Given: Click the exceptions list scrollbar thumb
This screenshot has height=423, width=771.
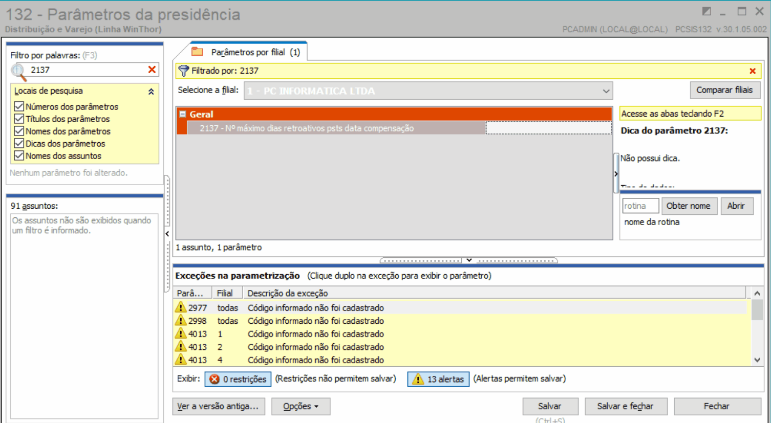Looking at the screenshot, I should (x=757, y=310).
